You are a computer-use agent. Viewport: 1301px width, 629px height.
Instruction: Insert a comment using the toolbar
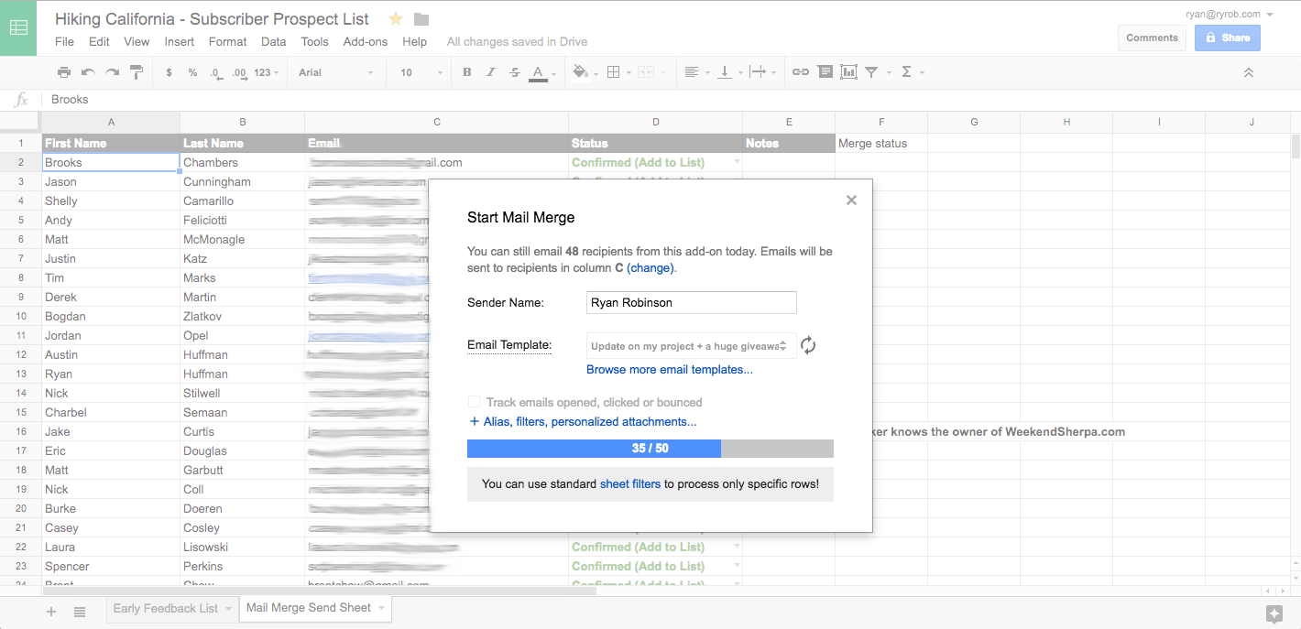825,71
